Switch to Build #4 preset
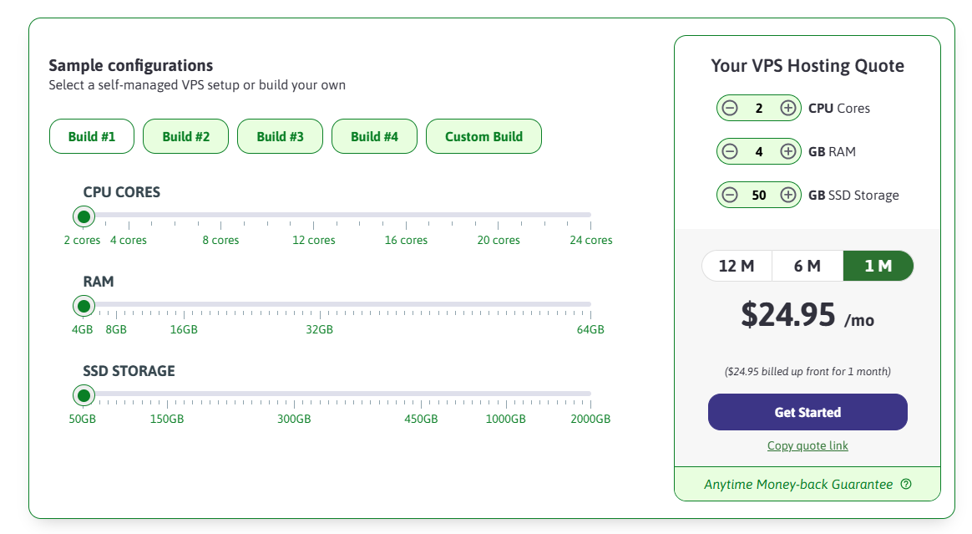 click(374, 136)
